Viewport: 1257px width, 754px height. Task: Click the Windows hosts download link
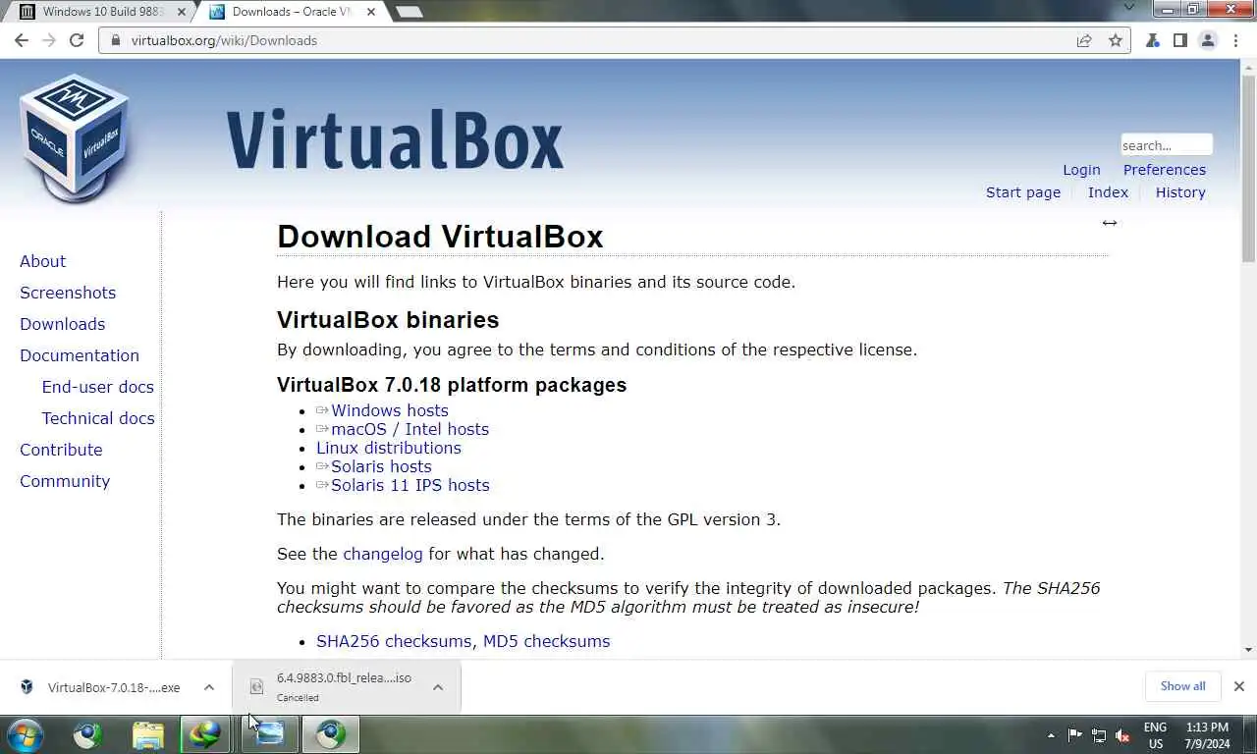[x=389, y=410]
